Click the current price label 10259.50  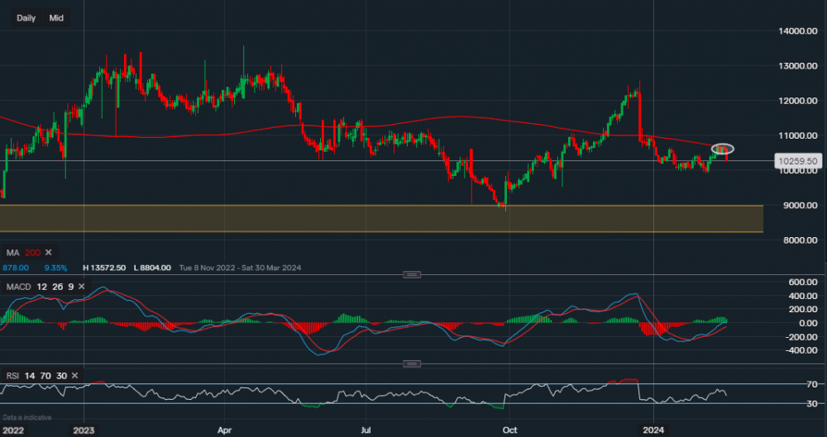795,161
